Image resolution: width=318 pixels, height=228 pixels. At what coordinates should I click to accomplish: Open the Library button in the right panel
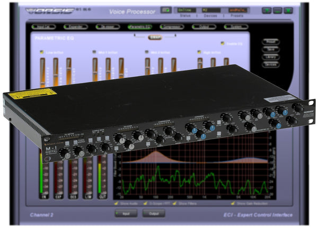click(x=271, y=57)
